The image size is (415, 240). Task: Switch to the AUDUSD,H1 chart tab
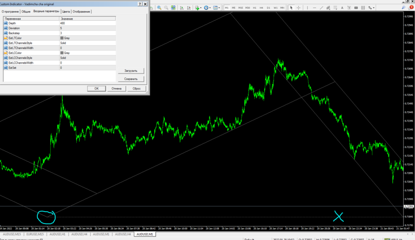[58, 234]
